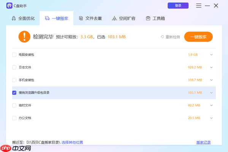Screen dimensions: 228x152
Task: Click the 929.2 MB size value
Action: (195, 67)
